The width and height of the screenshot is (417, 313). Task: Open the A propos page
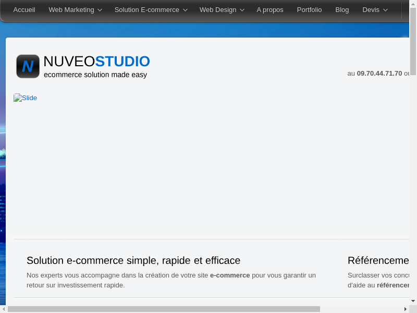click(x=270, y=10)
